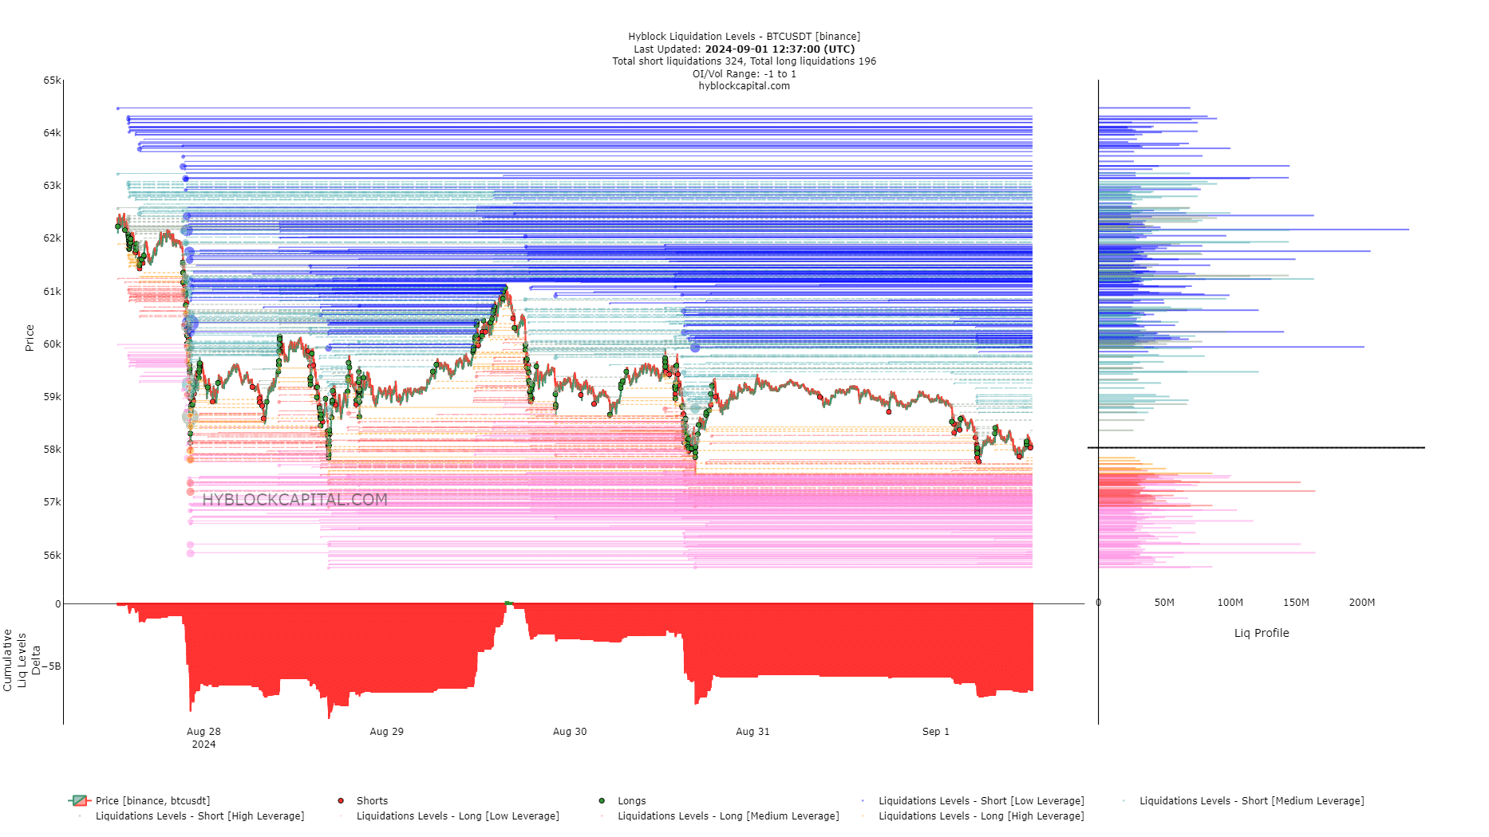The image size is (1489, 837).
Task: Click the 57k price axis label
Action: pos(52,502)
